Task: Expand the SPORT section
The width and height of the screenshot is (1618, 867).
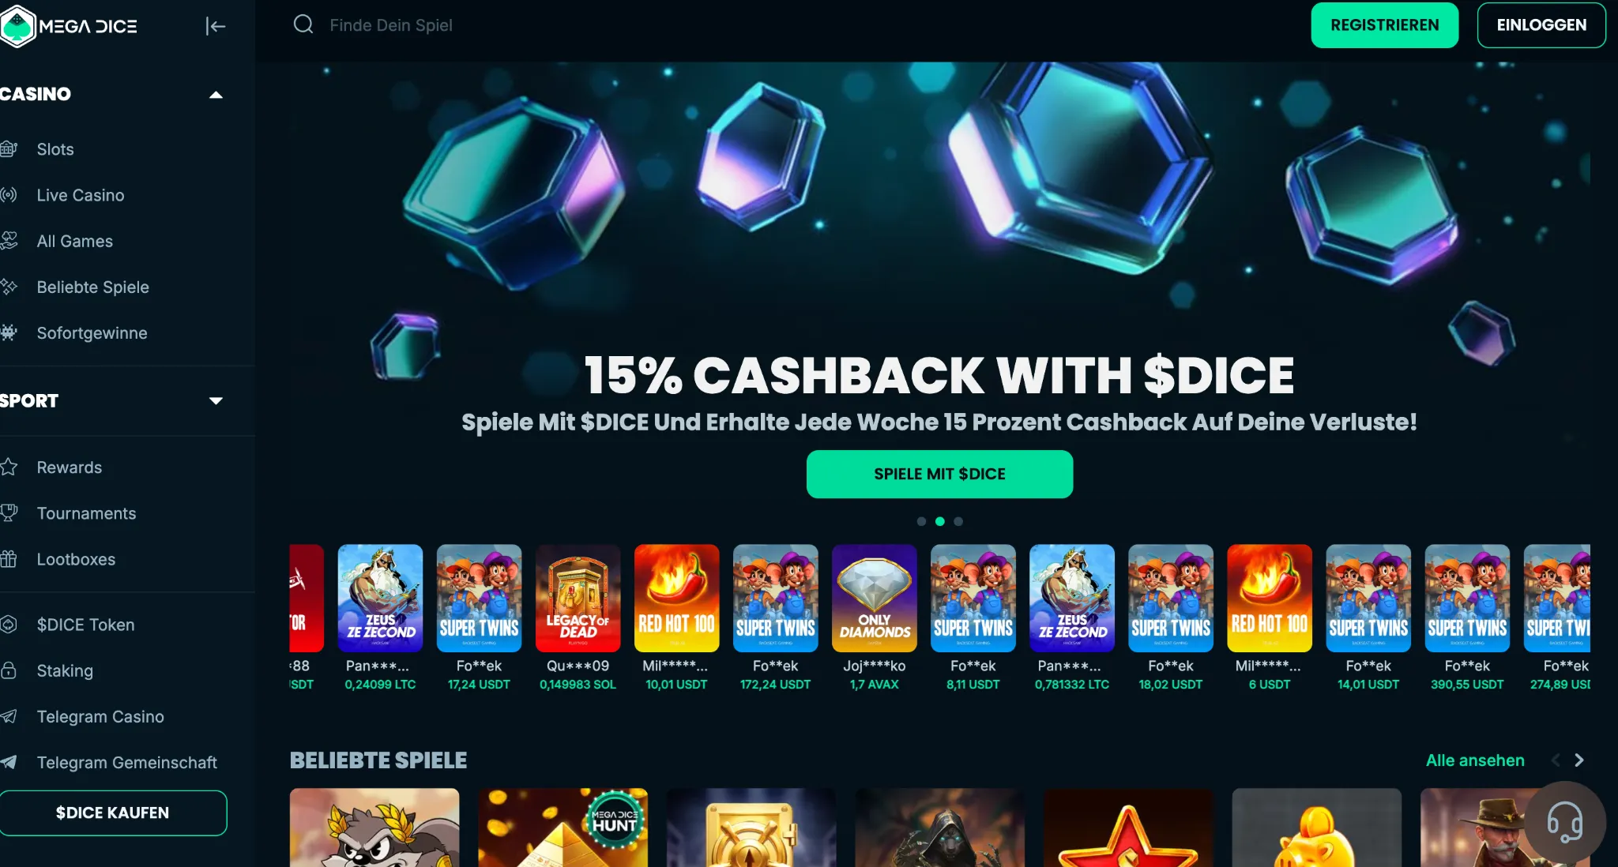Action: [x=216, y=400]
